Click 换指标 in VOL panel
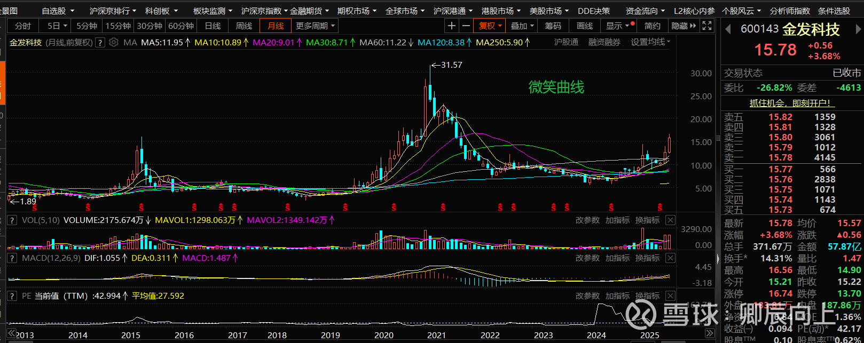This screenshot has height=343, width=864. (x=647, y=220)
